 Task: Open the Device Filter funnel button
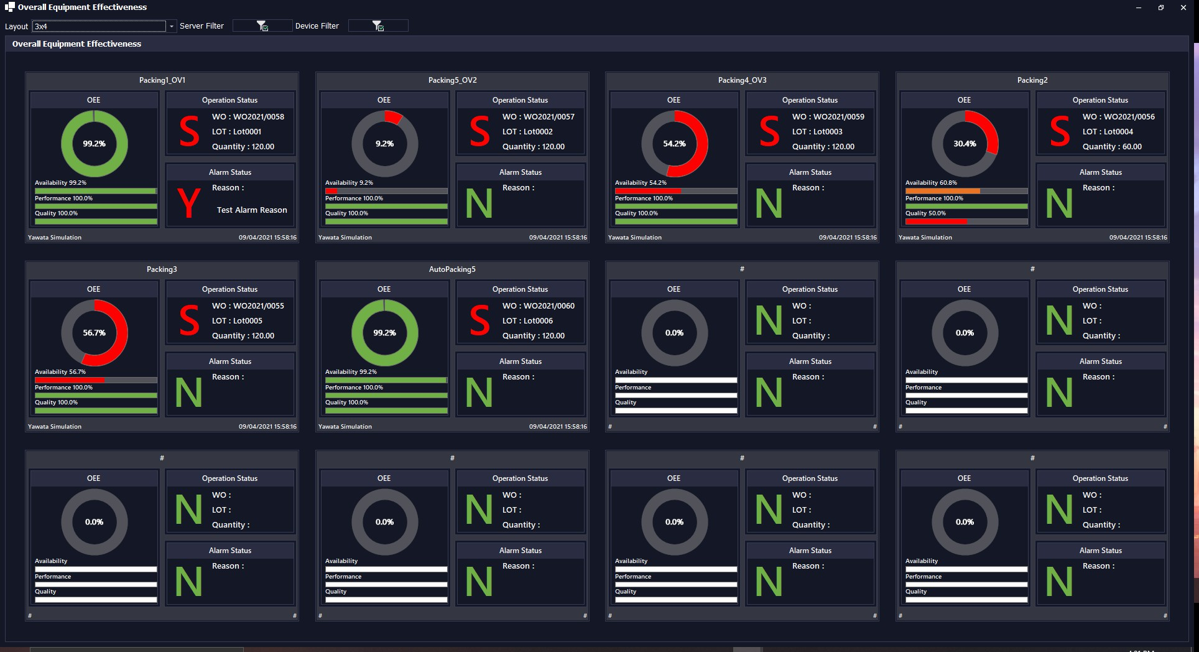(x=377, y=26)
